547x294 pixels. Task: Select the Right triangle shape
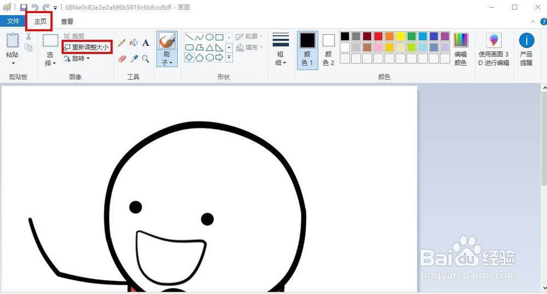tap(219, 48)
